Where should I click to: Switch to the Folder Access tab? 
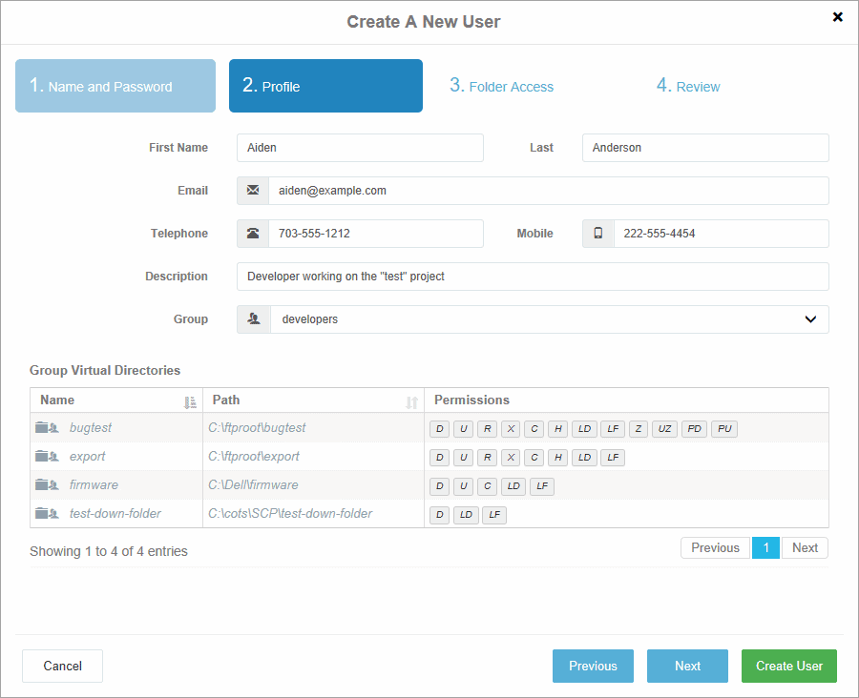click(501, 86)
